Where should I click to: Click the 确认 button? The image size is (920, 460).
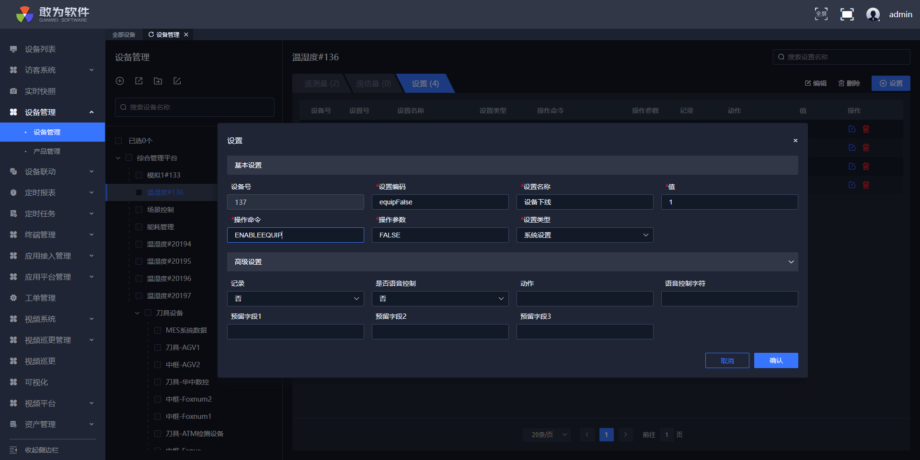[x=776, y=360]
